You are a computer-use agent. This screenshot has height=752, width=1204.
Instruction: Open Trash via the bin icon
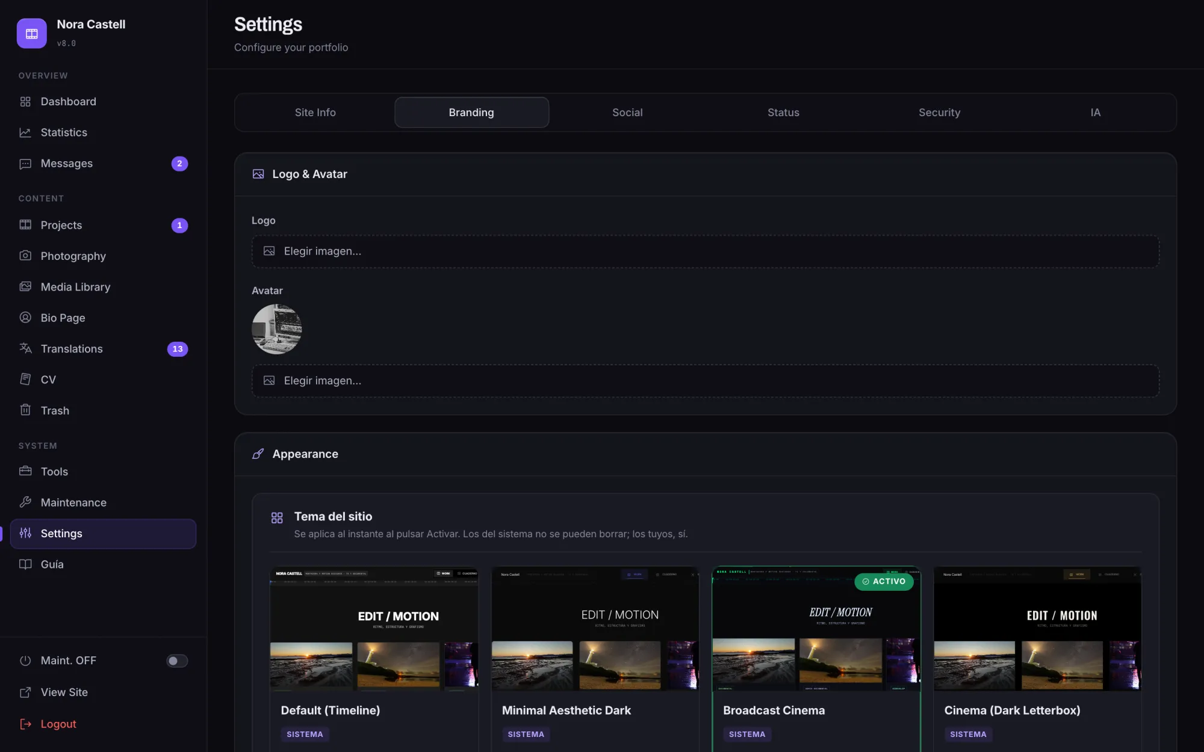coord(25,410)
